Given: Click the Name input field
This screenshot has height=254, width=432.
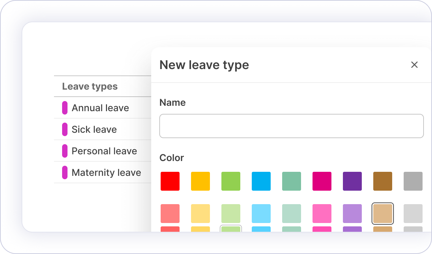Looking at the screenshot, I should [291, 126].
